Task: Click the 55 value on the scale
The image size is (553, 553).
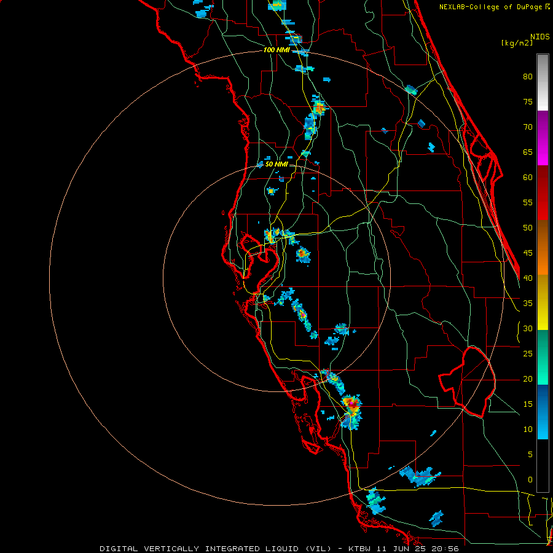Action: point(528,202)
